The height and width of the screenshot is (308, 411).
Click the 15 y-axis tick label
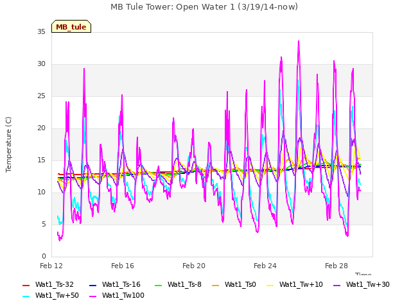(41, 160)
